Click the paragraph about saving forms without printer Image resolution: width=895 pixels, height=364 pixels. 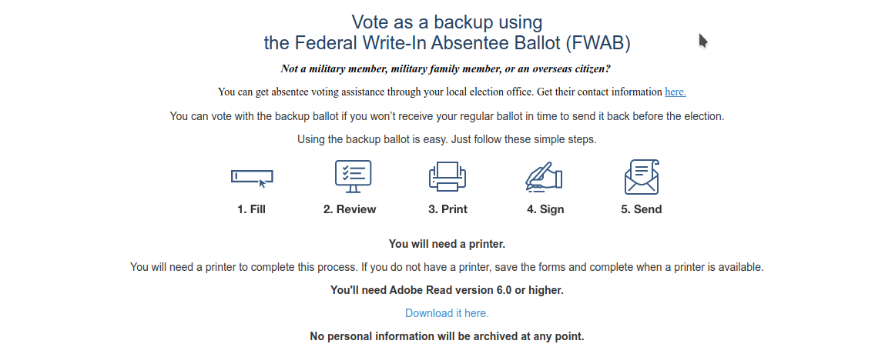(x=447, y=267)
